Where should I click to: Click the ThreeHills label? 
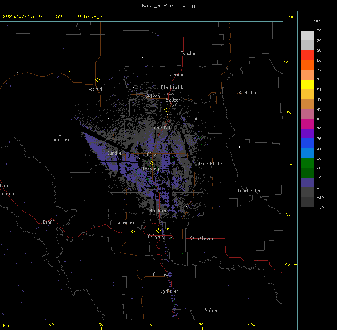click(210, 164)
